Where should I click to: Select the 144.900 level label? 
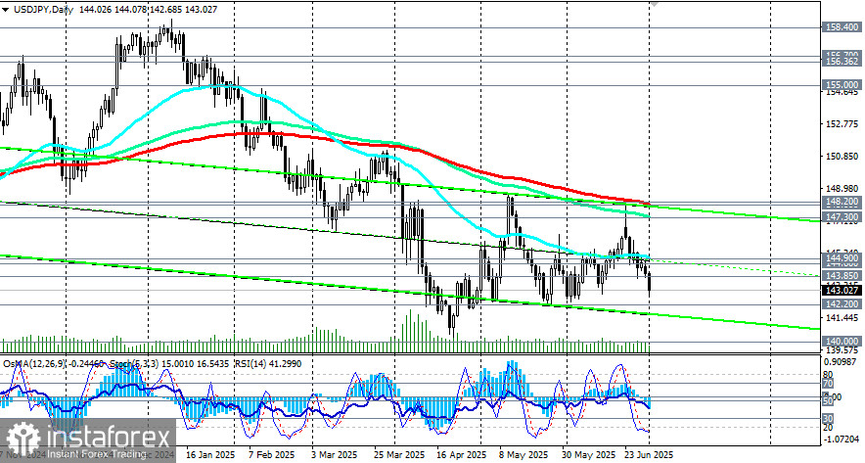tap(841, 257)
